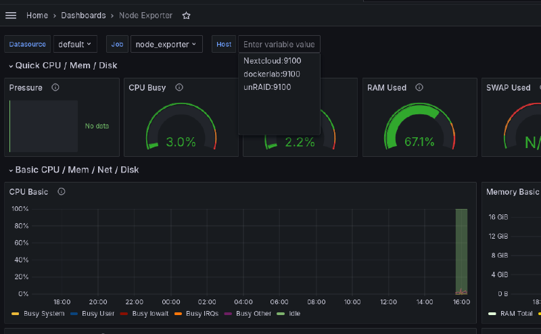541x334 pixels.
Task: Toggle the Busy User legend series
Action: (97, 314)
